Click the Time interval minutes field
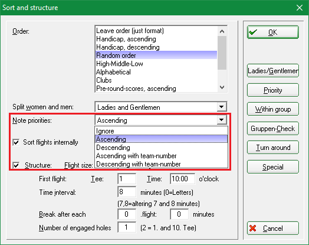309x245 pixels. [127, 192]
